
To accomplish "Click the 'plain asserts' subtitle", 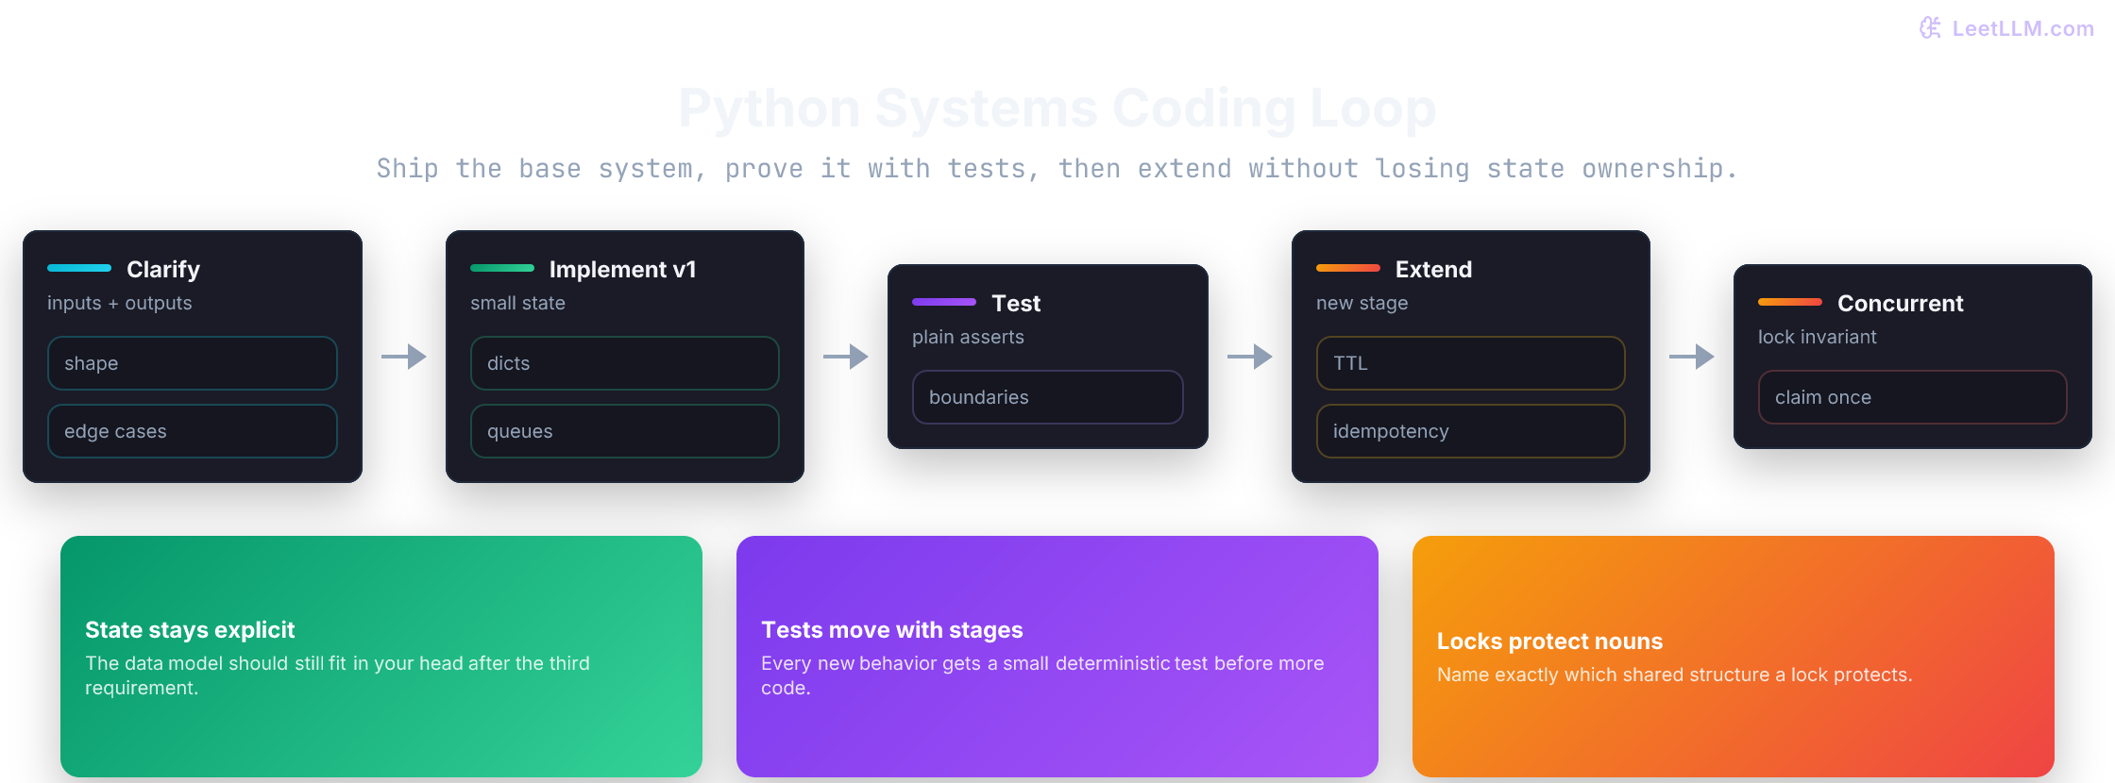I will click(x=968, y=337).
